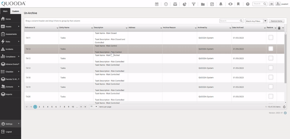Open the Description column menu arrow

[x=127, y=28]
